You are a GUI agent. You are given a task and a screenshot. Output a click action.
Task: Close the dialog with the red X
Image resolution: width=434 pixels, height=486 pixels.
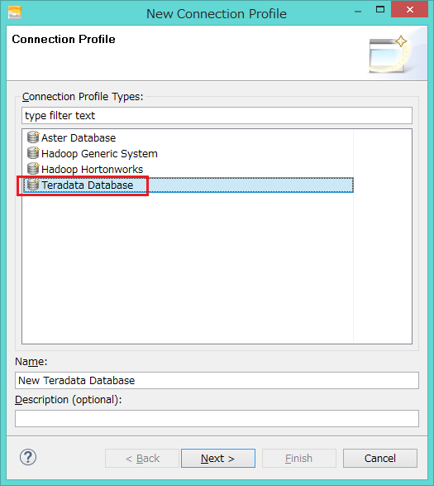coord(409,9)
